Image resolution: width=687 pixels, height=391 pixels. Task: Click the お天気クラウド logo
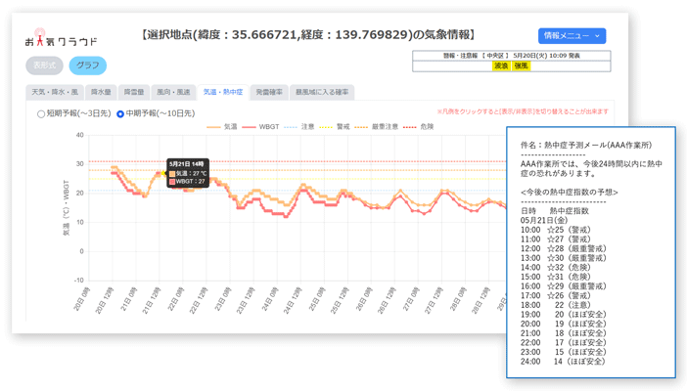coord(62,40)
